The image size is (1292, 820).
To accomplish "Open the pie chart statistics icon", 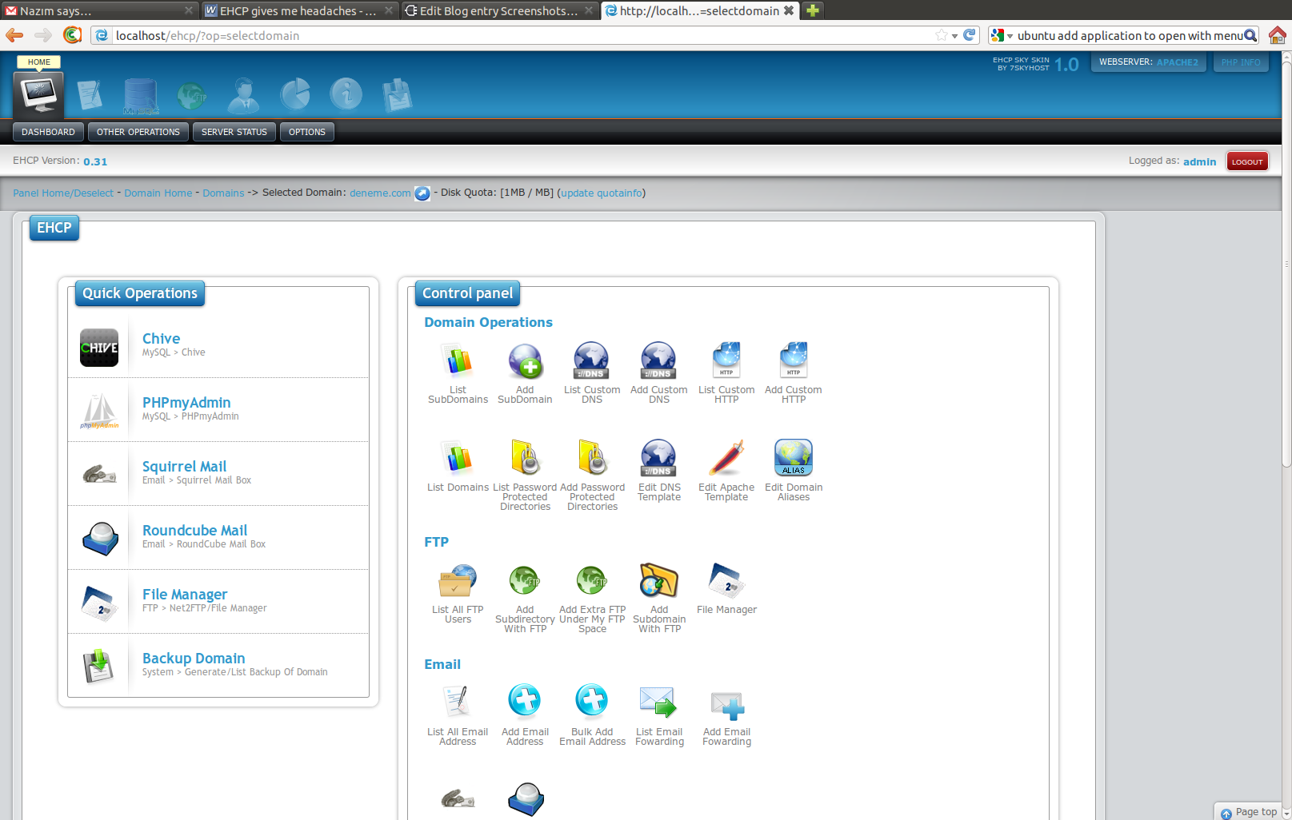I will click(x=294, y=94).
